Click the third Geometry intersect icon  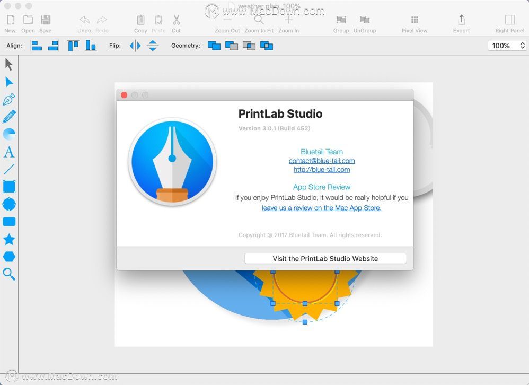click(x=249, y=46)
